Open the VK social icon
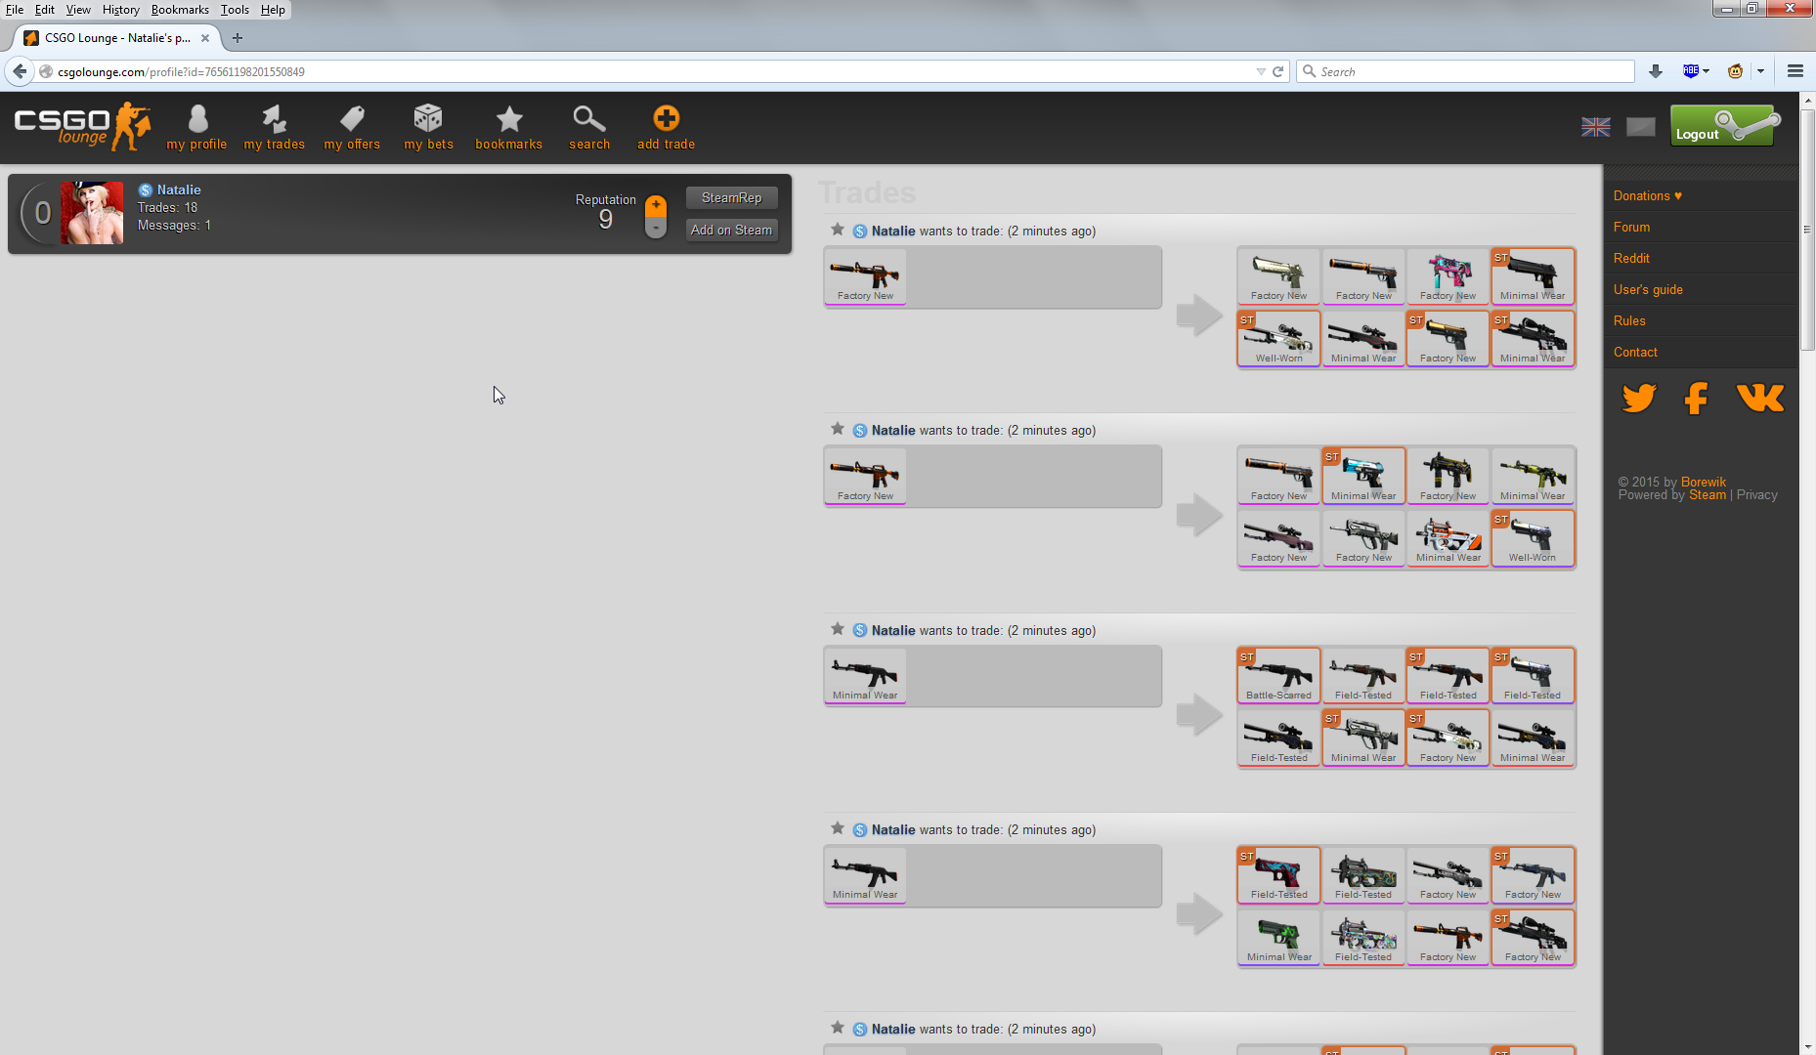1816x1055 pixels. click(x=1759, y=399)
